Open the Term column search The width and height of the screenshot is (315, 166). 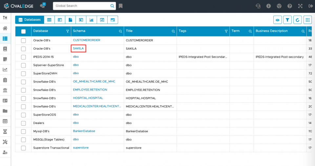pyautogui.click(x=250, y=31)
